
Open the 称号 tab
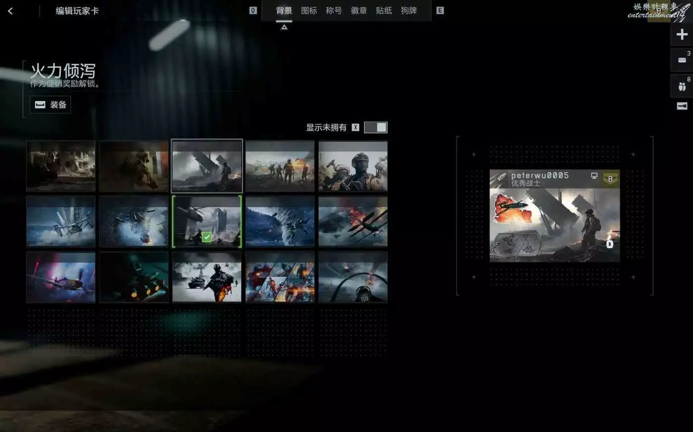tap(334, 10)
